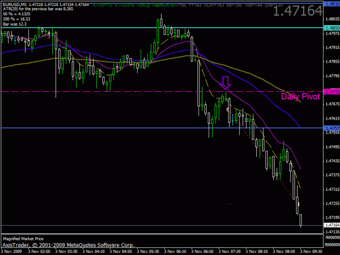
Task: Click the 1.47164 current price tag on the axis
Action: click(x=332, y=225)
